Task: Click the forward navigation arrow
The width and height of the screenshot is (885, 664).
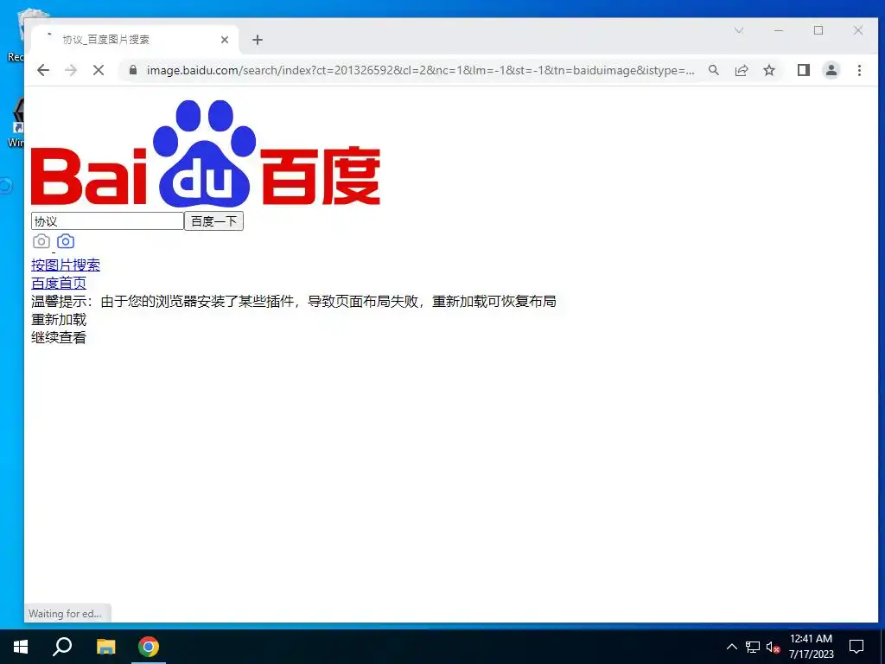Action: [71, 70]
